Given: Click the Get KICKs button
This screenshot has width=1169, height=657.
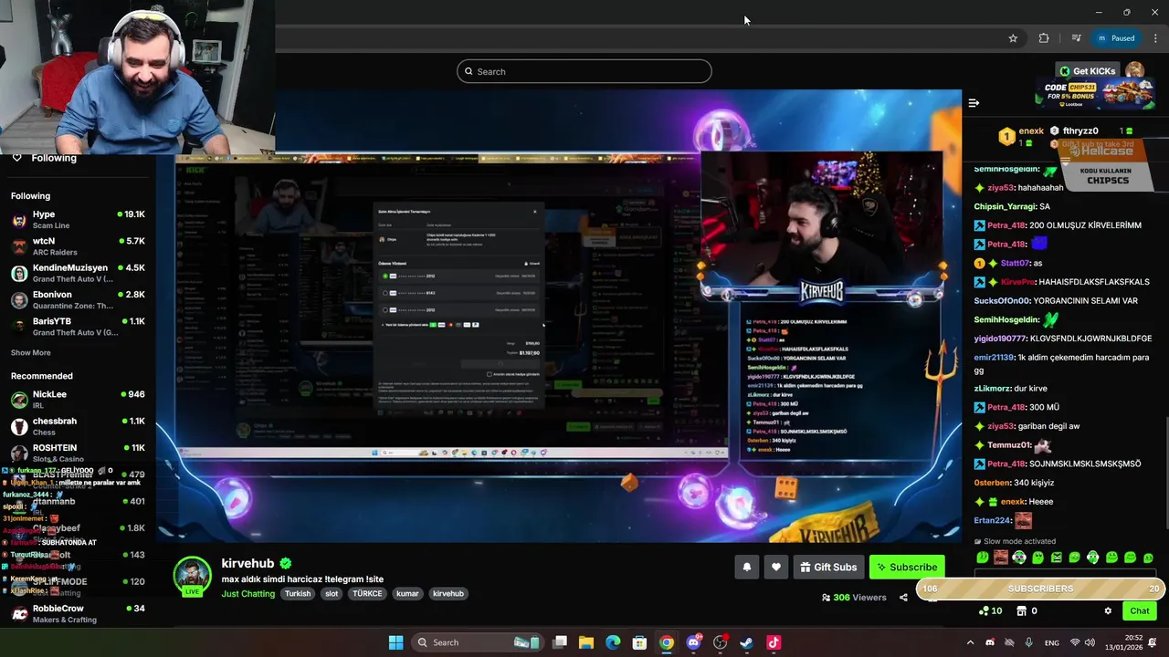Looking at the screenshot, I should (x=1088, y=70).
